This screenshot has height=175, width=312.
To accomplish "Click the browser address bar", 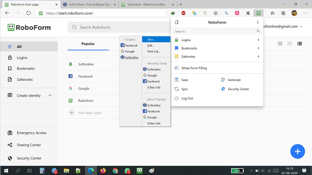I will 101,13.
